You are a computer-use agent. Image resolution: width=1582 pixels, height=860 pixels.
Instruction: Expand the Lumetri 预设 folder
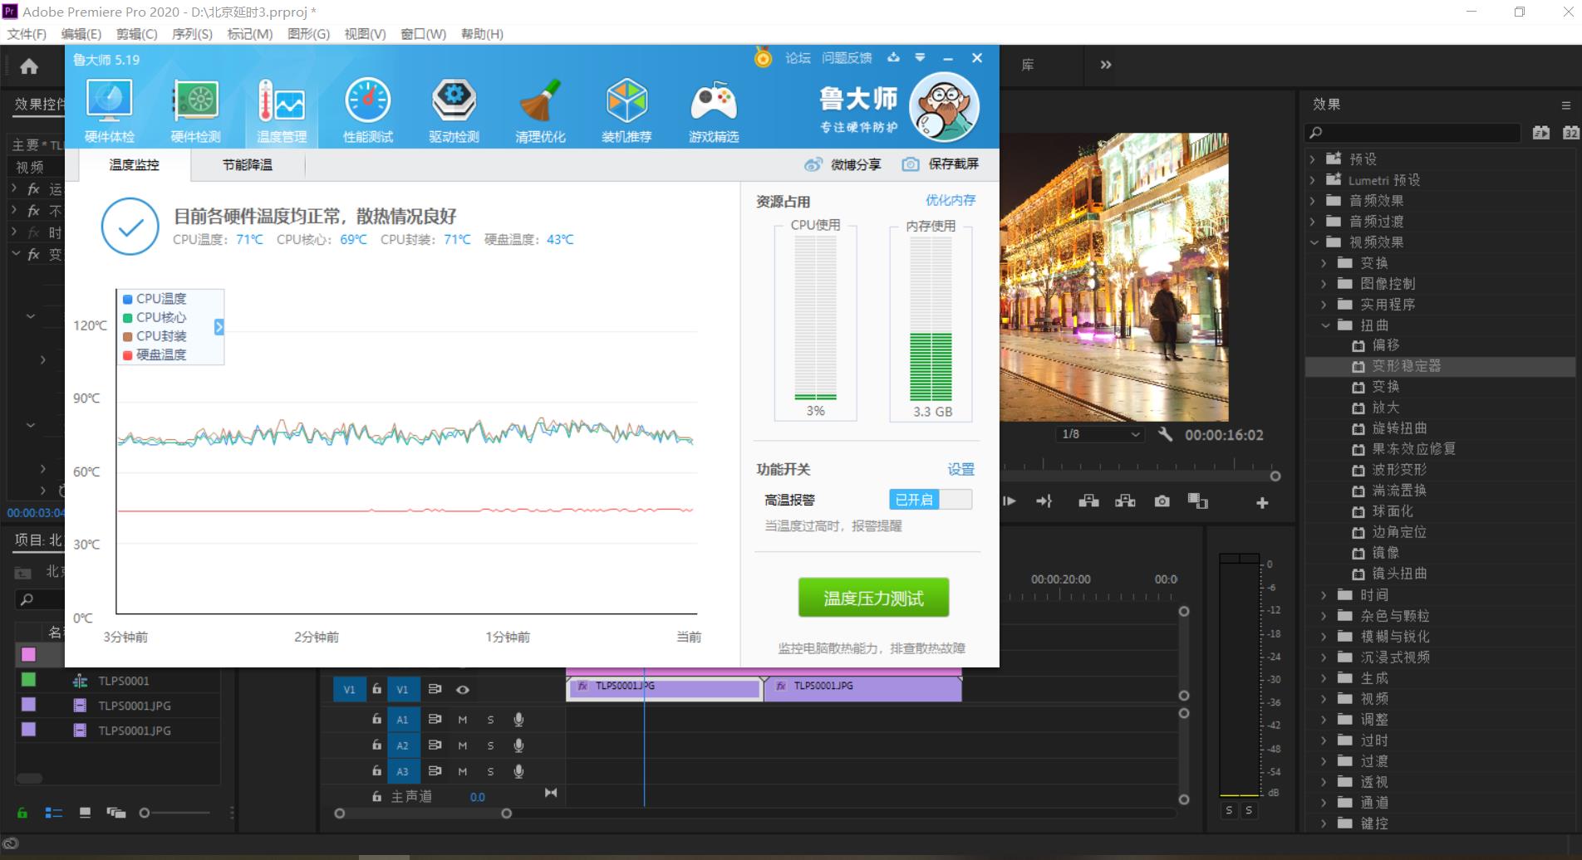[x=1313, y=179]
